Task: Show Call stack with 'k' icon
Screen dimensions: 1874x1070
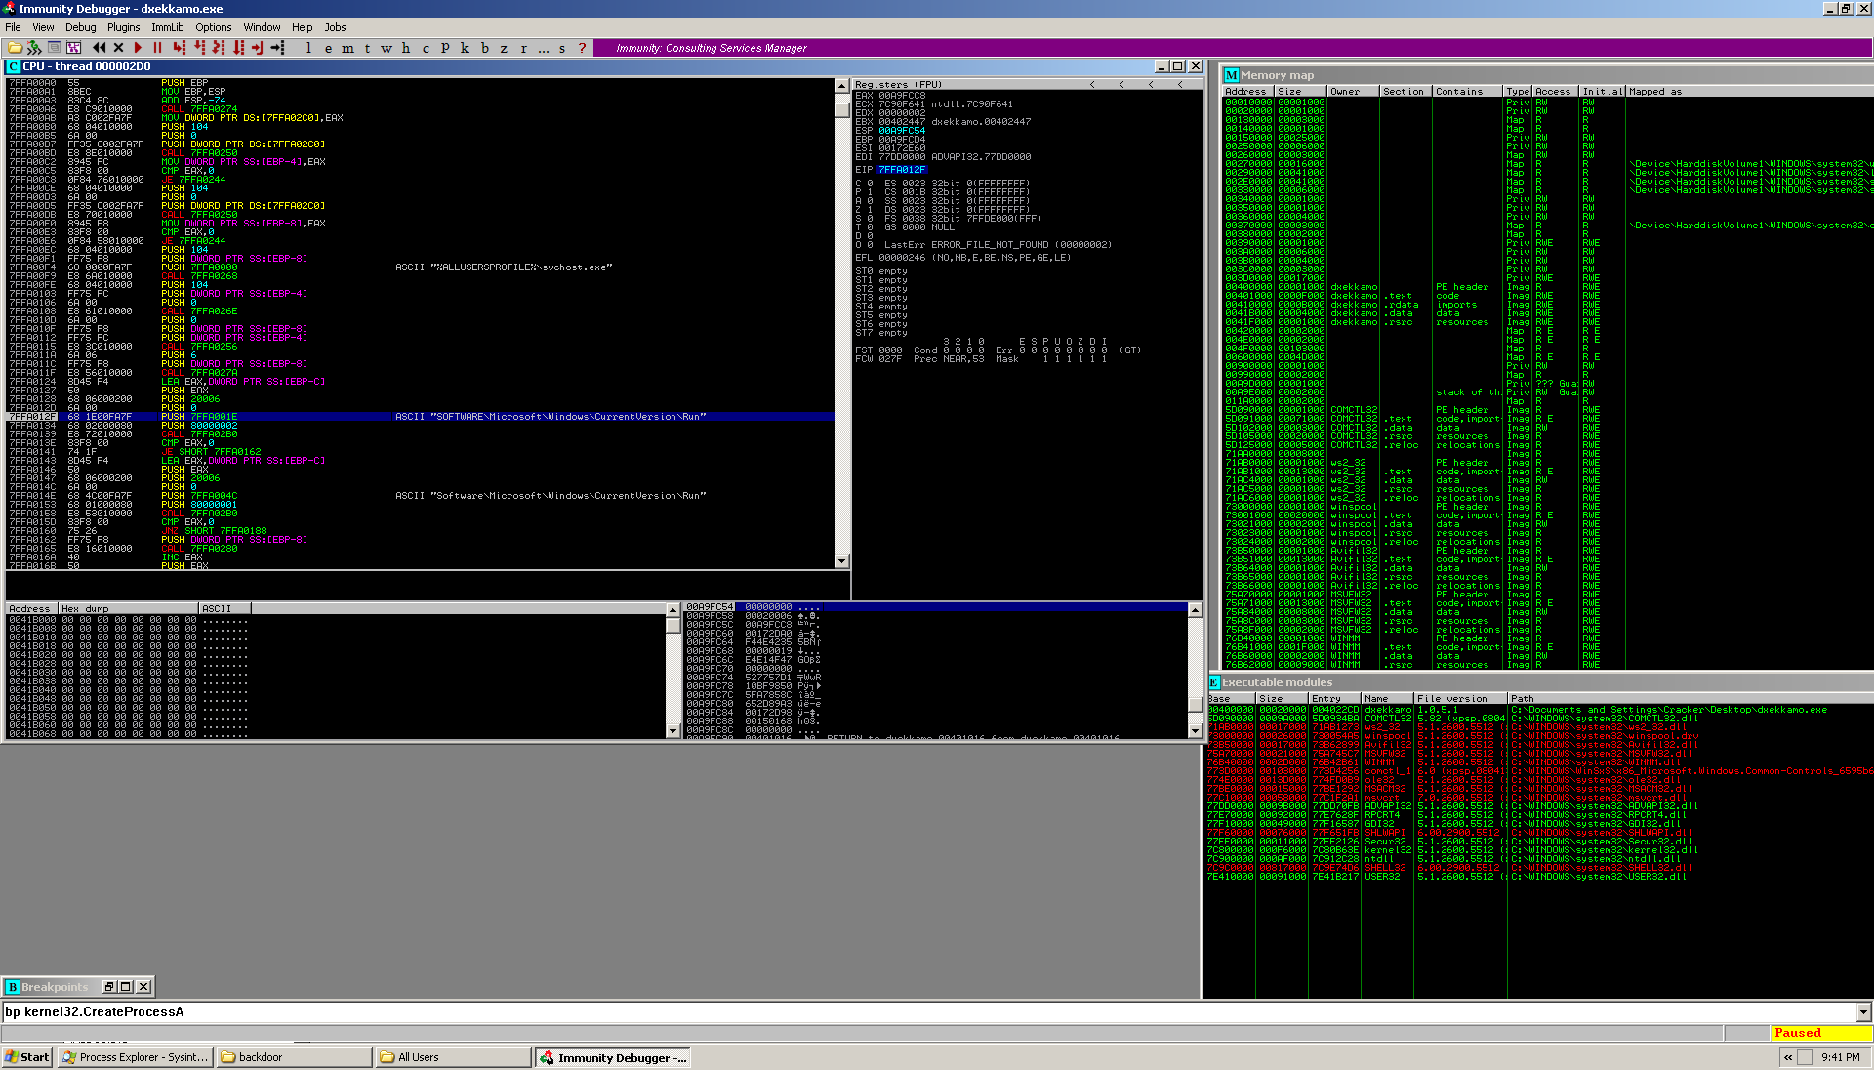Action: [x=465, y=47]
